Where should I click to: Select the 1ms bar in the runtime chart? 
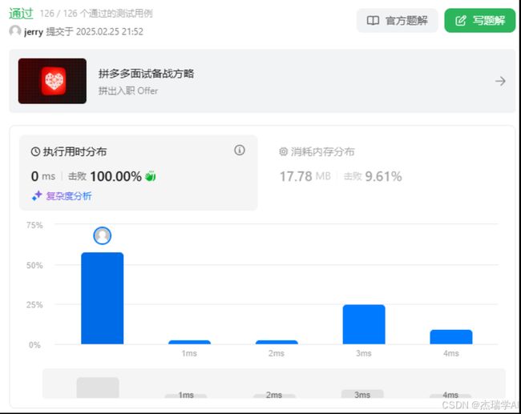[189, 342]
